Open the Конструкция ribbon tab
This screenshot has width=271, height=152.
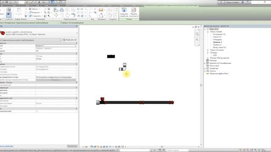coord(21,5)
